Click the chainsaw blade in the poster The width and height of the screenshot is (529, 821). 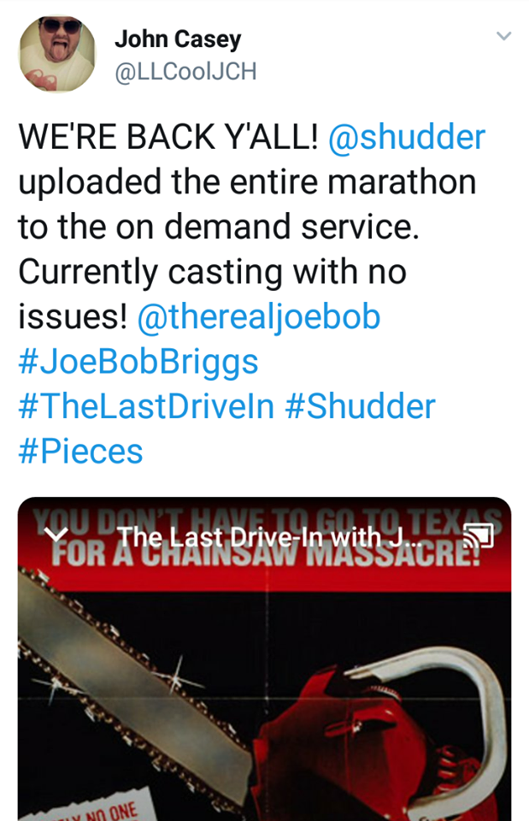[131, 681]
